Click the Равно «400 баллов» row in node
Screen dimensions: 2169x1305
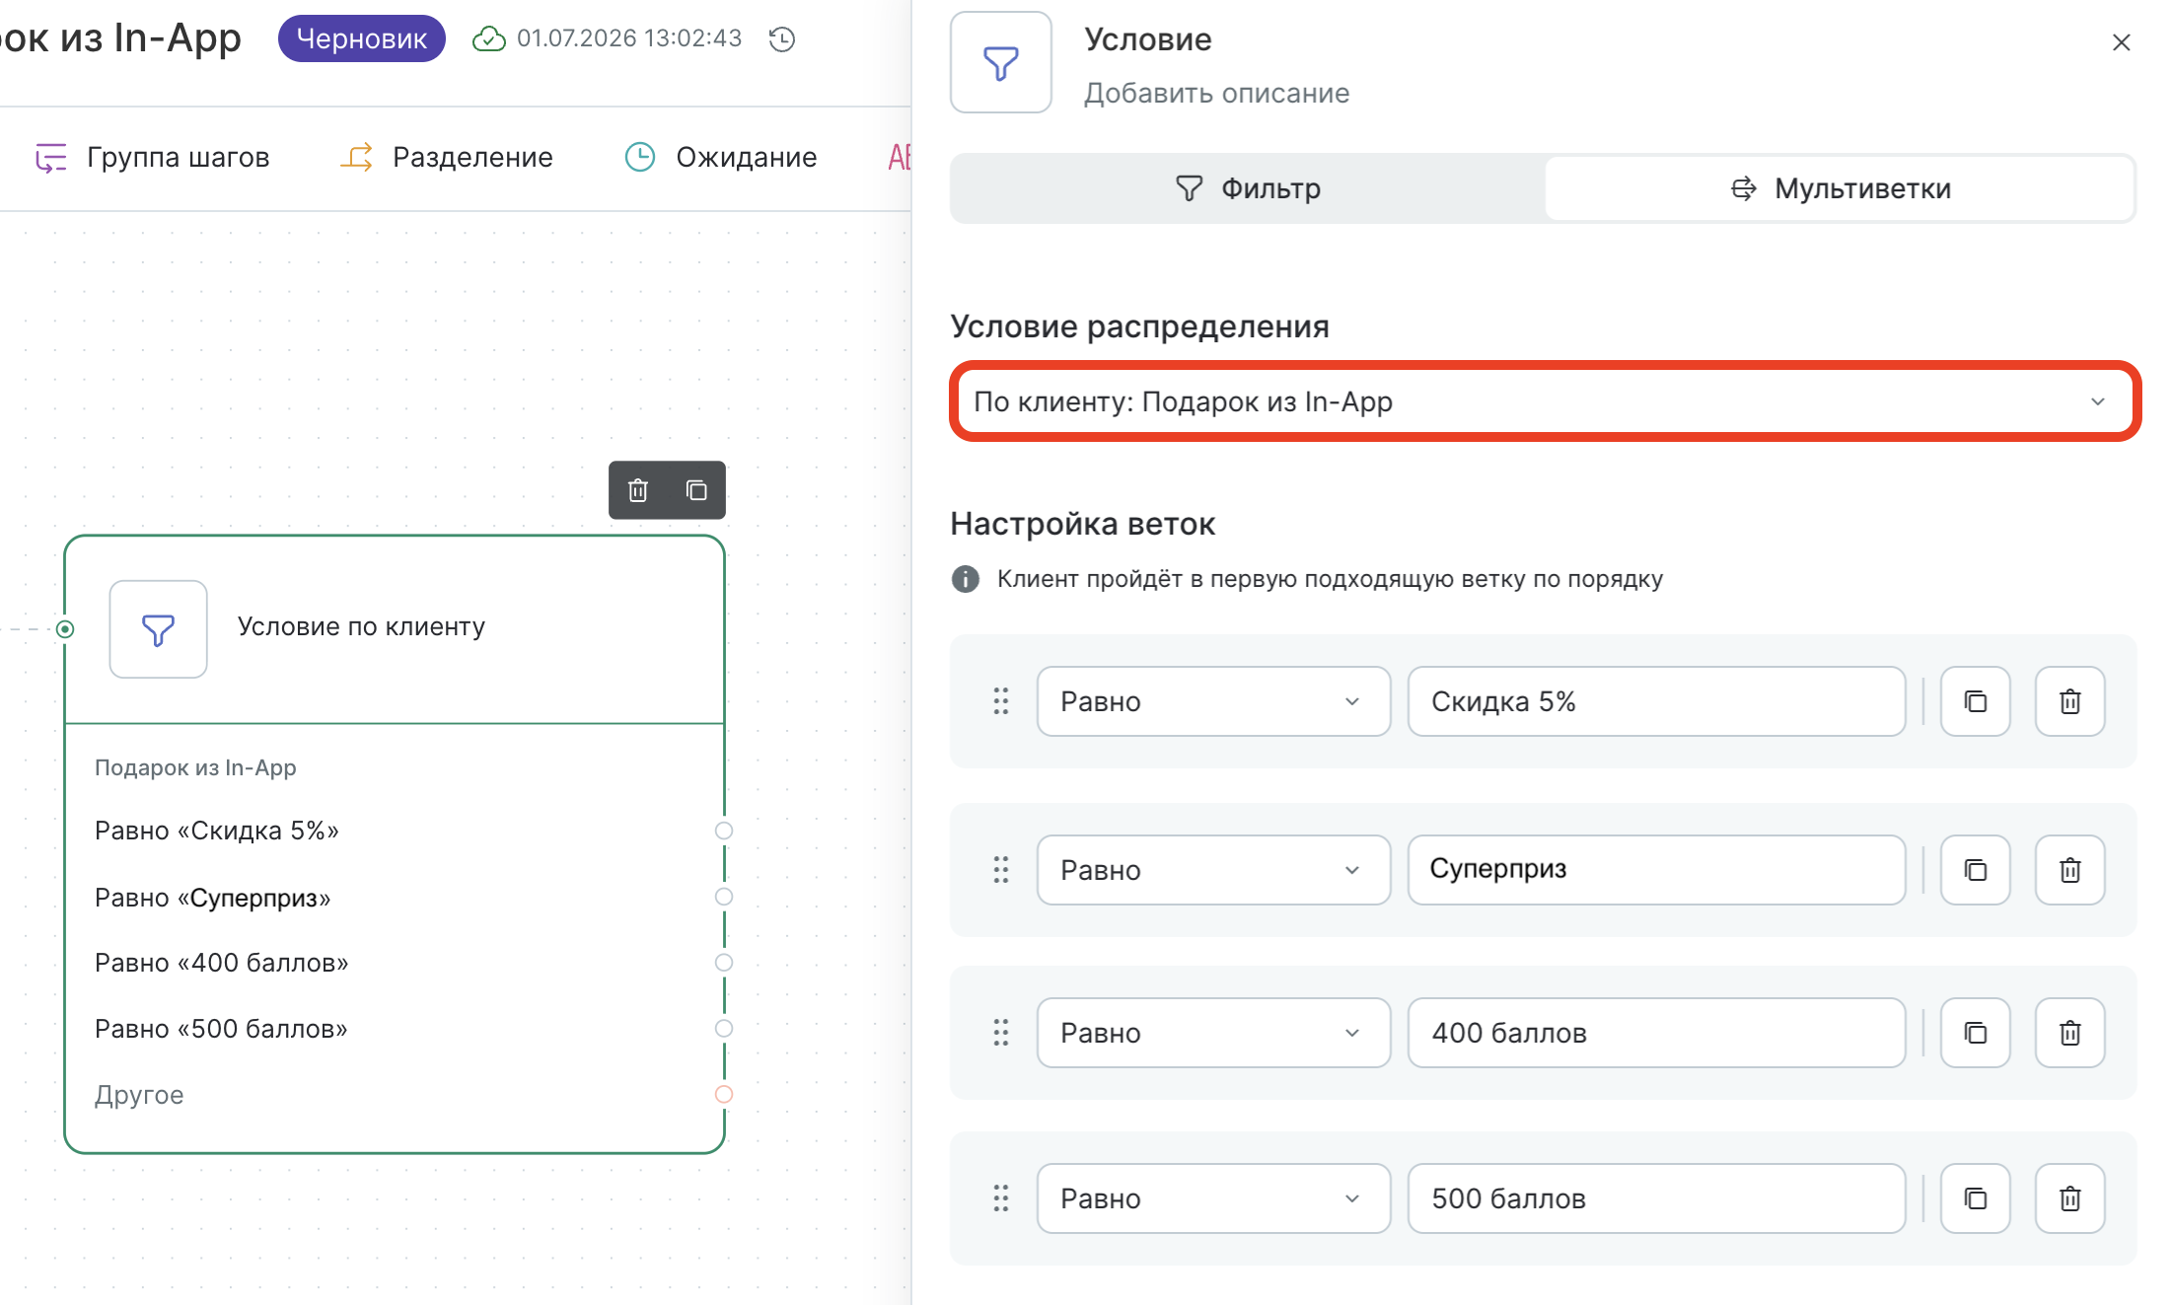tap(222, 963)
